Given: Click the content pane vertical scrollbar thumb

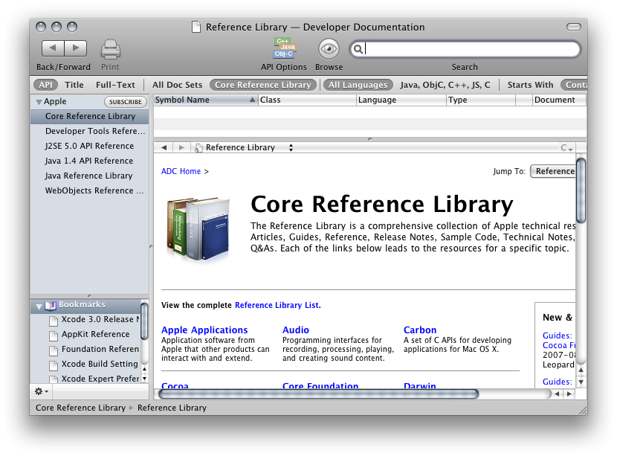Looking at the screenshot, I should pyautogui.click(x=581, y=190).
